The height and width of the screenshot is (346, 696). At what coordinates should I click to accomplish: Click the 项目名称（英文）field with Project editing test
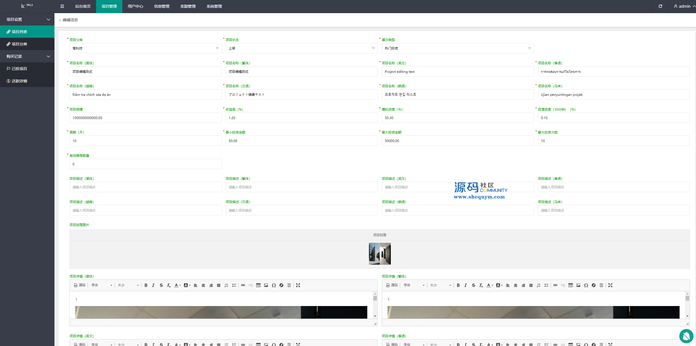(458, 71)
